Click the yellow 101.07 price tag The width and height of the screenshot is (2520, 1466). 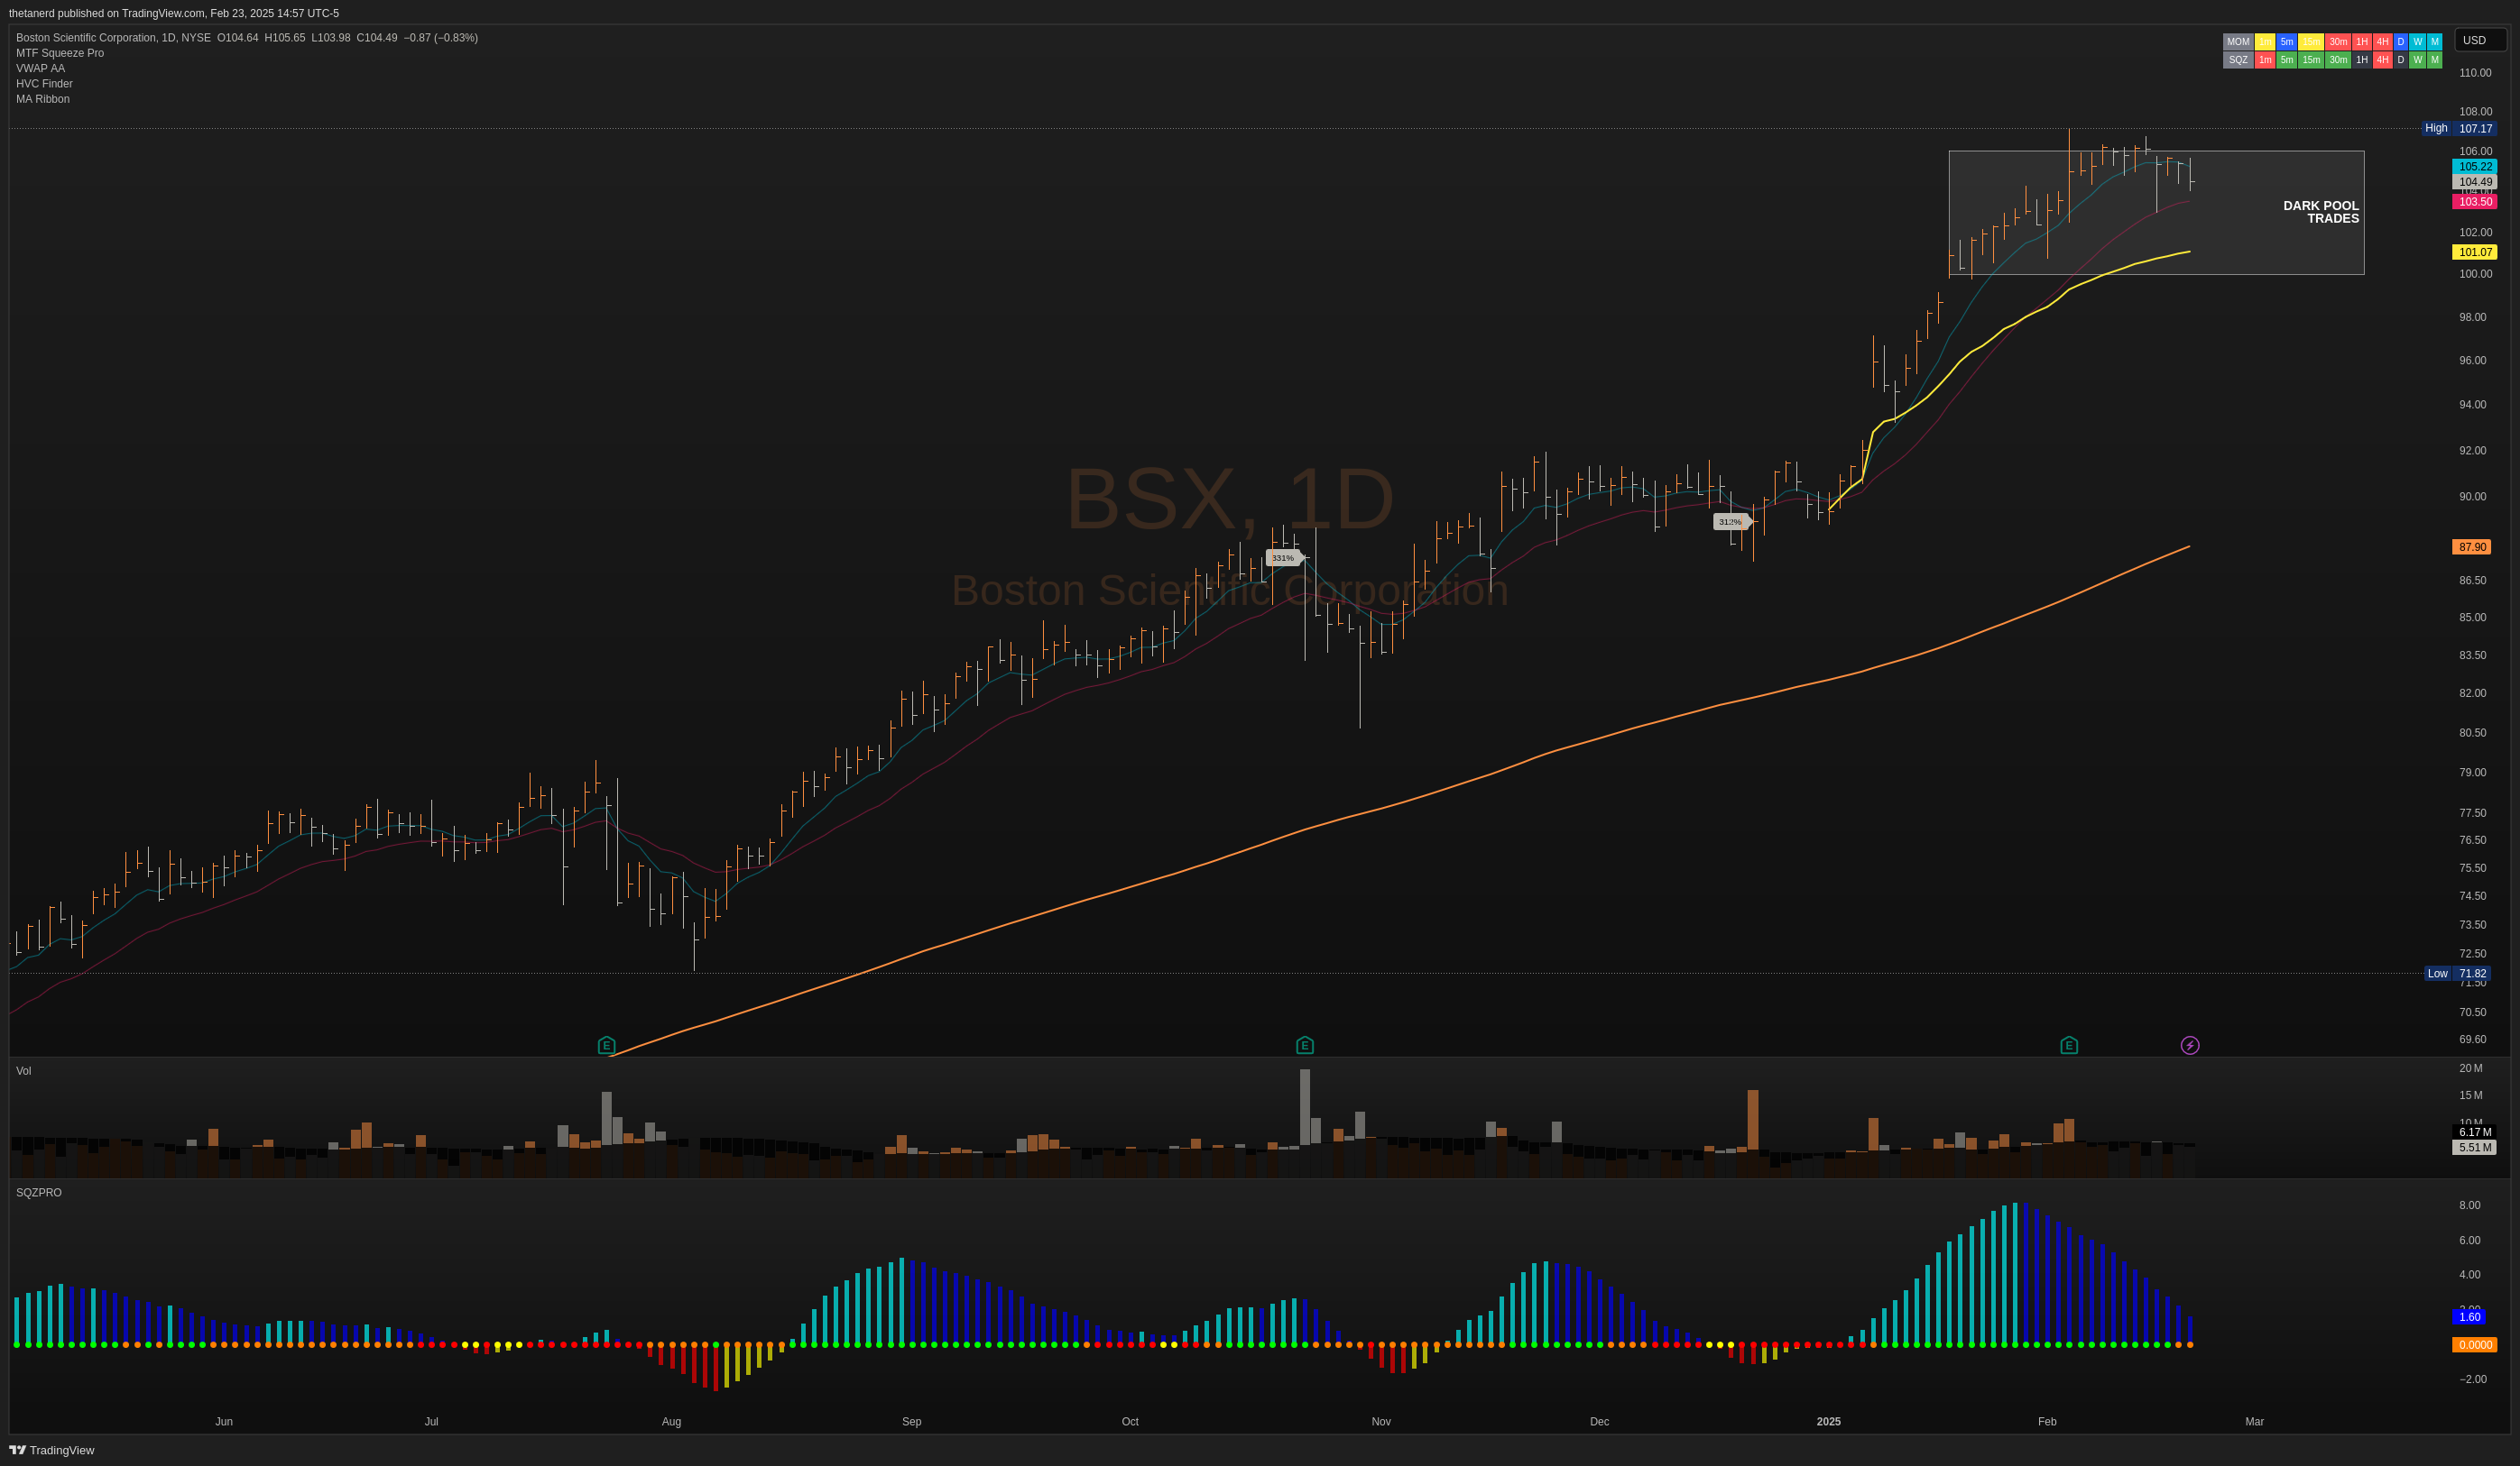(x=2475, y=252)
